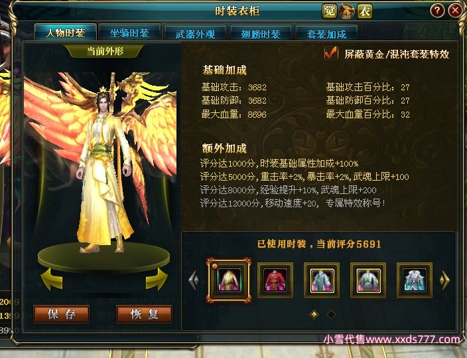Open the 翅膀时装 tab
Screen dimensions: 467x358
click(x=261, y=33)
